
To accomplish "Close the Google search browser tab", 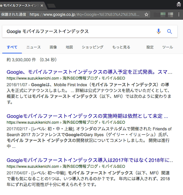I will [42, 5].
